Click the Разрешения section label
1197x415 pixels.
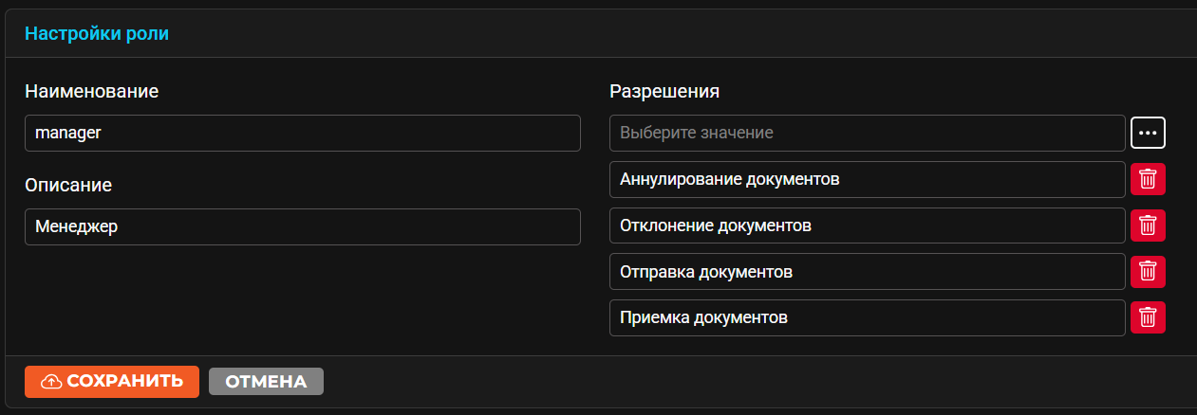pos(664,91)
